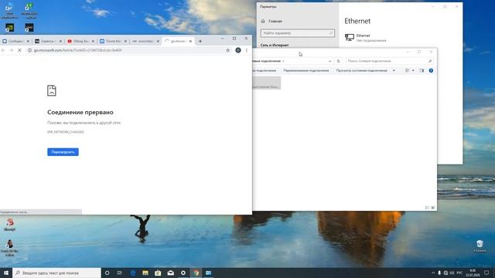This screenshot has width=495, height=278.
Task: Close the go.microsoft tab
Action: pyautogui.click(x=190, y=41)
